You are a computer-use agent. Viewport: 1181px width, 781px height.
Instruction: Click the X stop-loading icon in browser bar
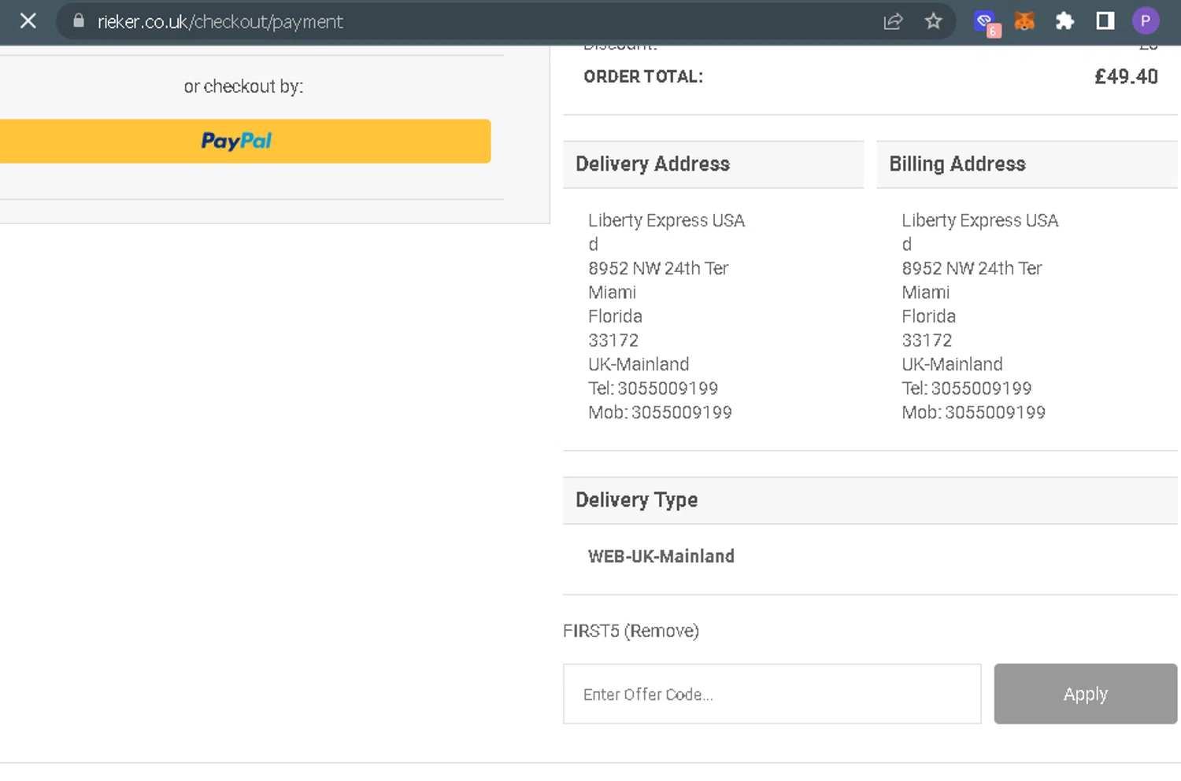(x=28, y=21)
